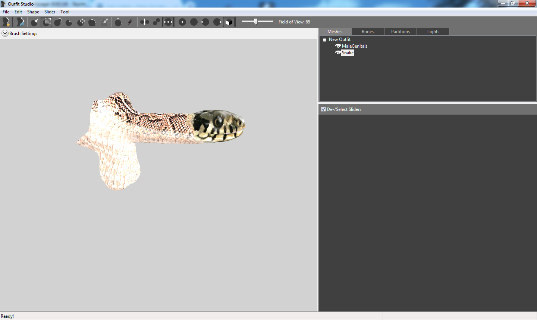Open the Tool menu

tap(65, 12)
